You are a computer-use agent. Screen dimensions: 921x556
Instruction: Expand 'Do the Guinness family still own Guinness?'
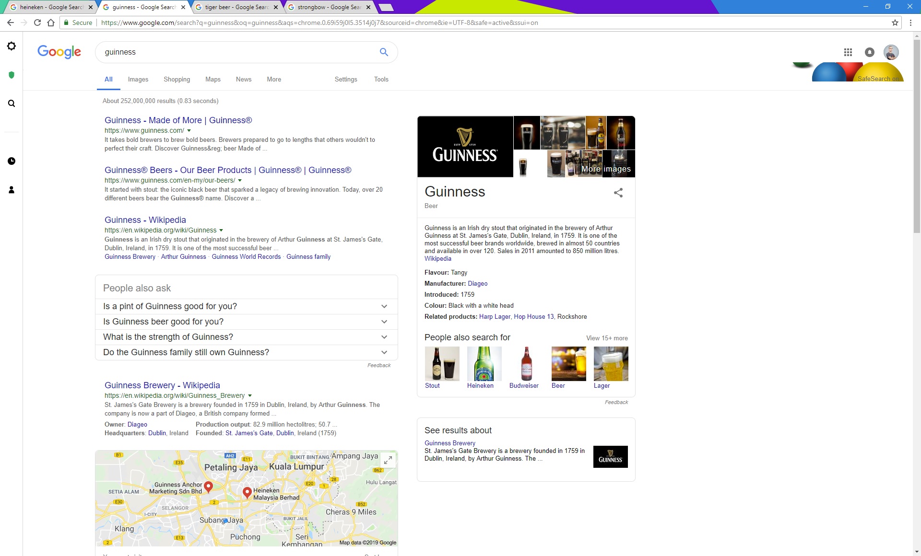pyautogui.click(x=246, y=352)
